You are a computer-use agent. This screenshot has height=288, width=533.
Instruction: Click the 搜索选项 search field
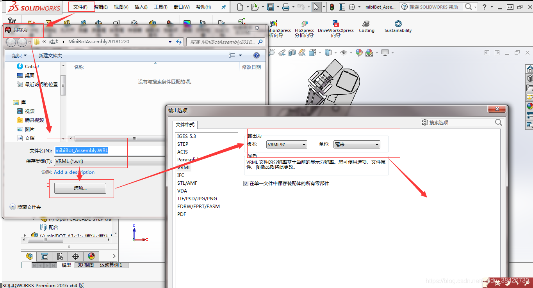462,122
